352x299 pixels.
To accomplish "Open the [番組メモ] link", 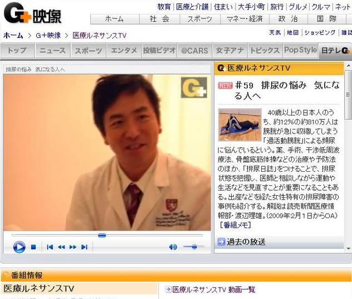I will point(234,225).
